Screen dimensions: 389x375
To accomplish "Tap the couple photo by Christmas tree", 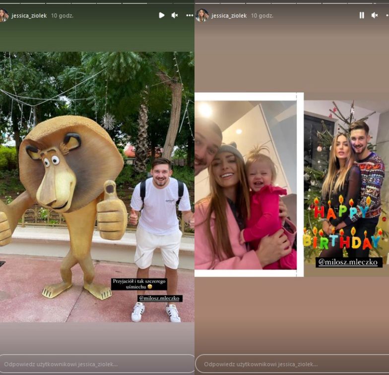I will pyautogui.click(x=346, y=182).
